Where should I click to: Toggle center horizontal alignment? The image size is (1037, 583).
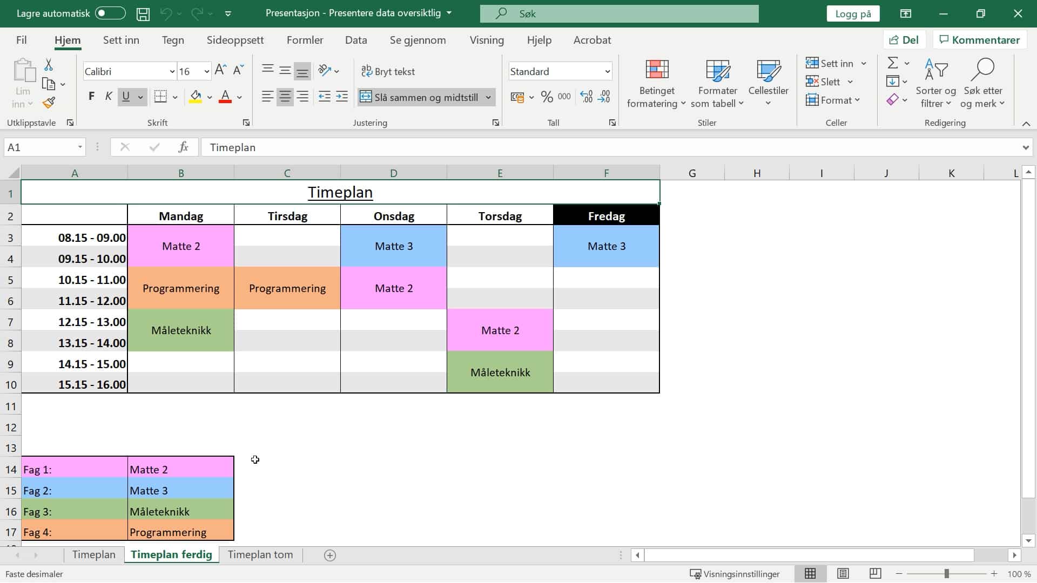click(x=285, y=97)
